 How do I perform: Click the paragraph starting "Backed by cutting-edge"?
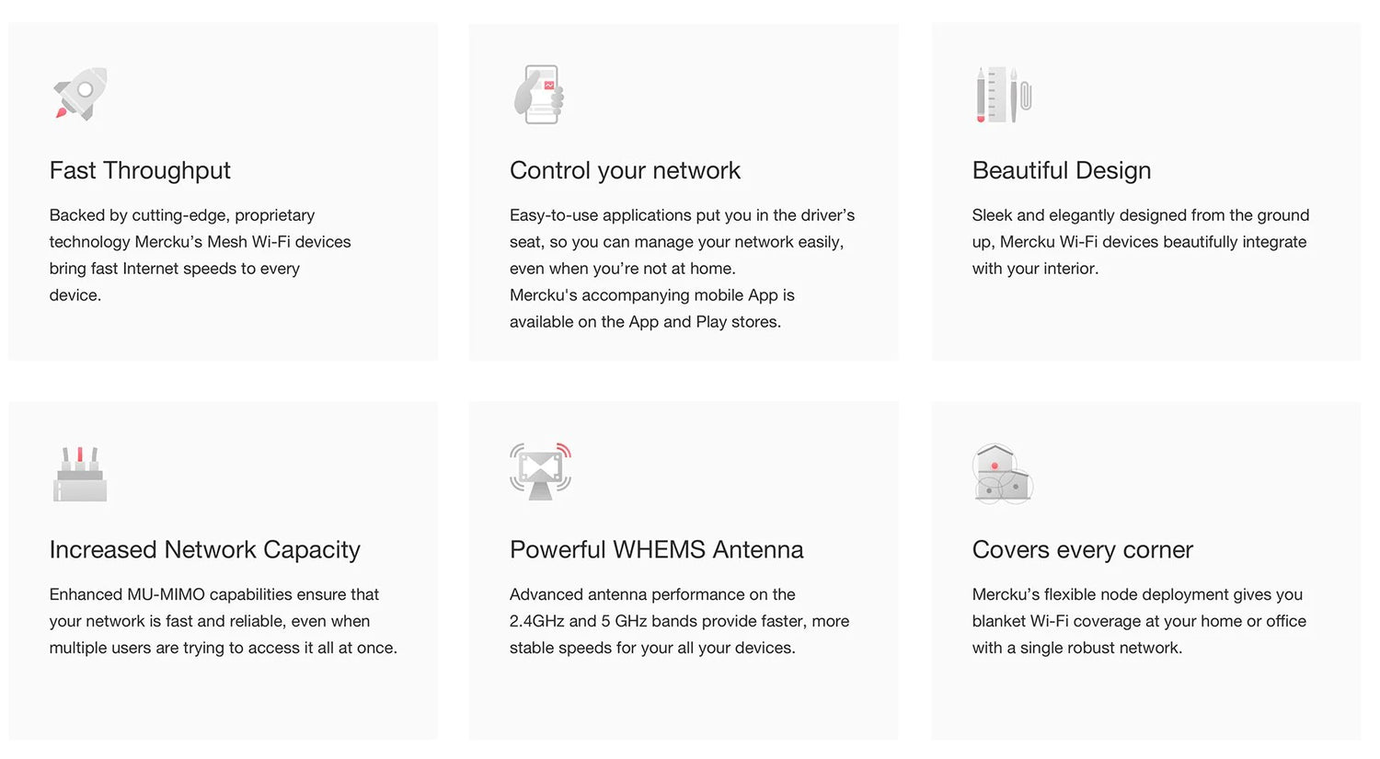pyautogui.click(x=200, y=255)
